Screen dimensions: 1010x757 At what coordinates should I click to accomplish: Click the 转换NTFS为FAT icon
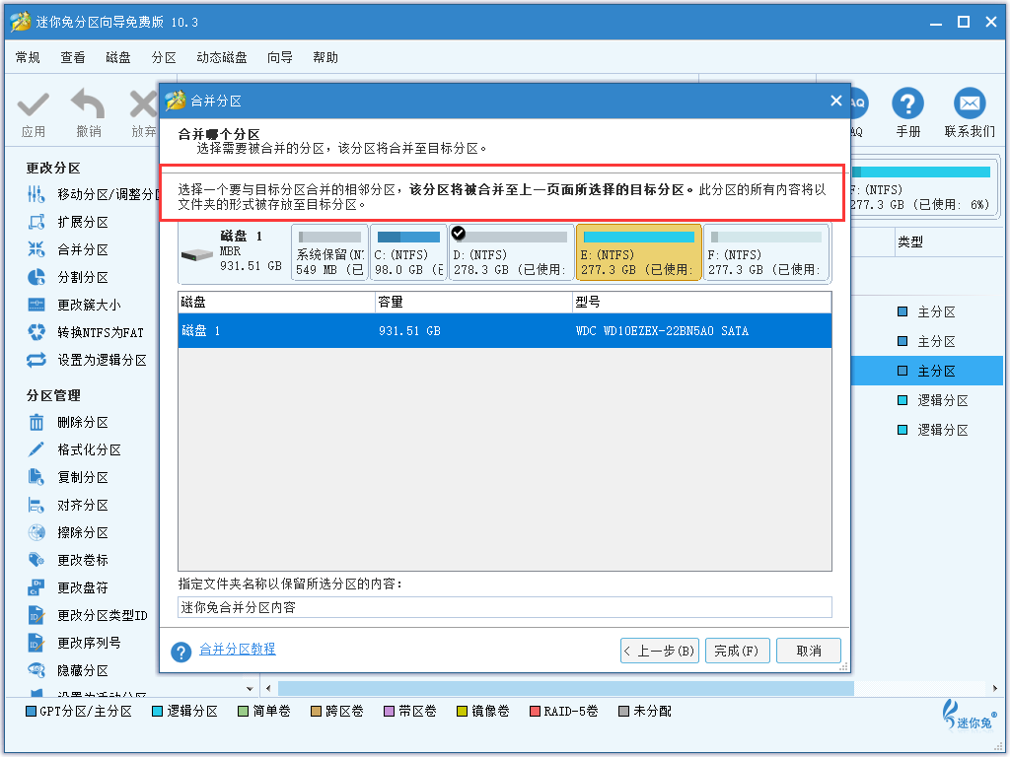[x=36, y=332]
